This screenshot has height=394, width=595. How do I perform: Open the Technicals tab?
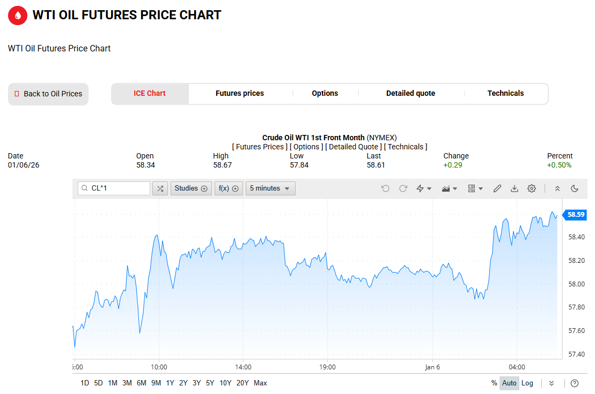505,94
